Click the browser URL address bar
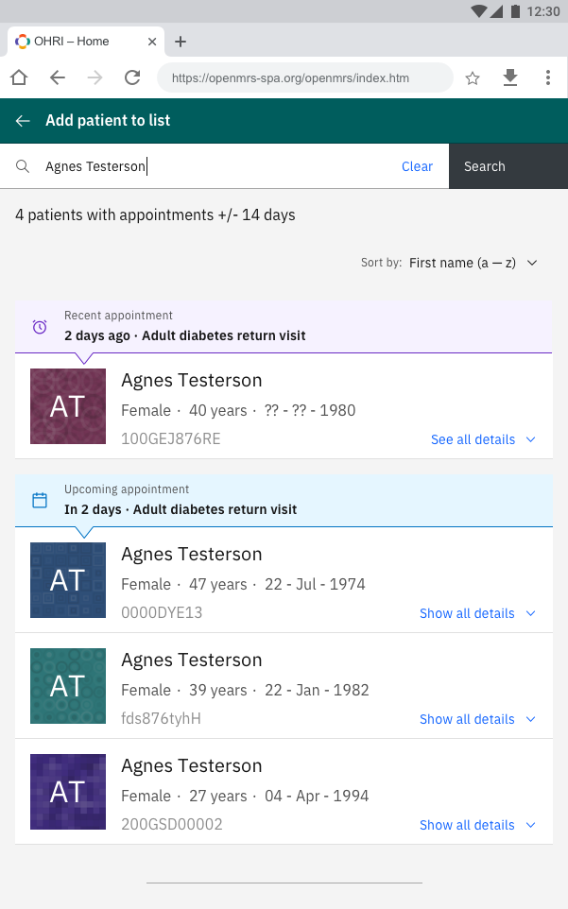The image size is (568, 909). click(x=304, y=78)
